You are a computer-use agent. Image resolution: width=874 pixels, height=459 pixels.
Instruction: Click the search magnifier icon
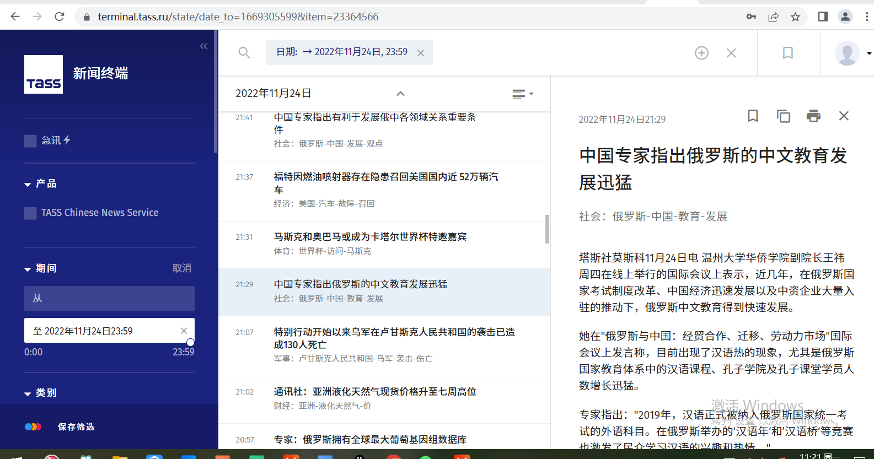244,53
